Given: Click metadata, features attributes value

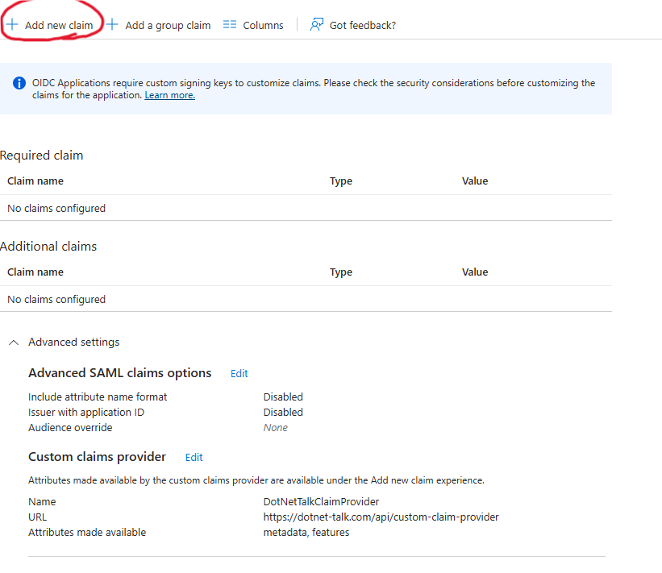Looking at the screenshot, I should pos(306,533).
